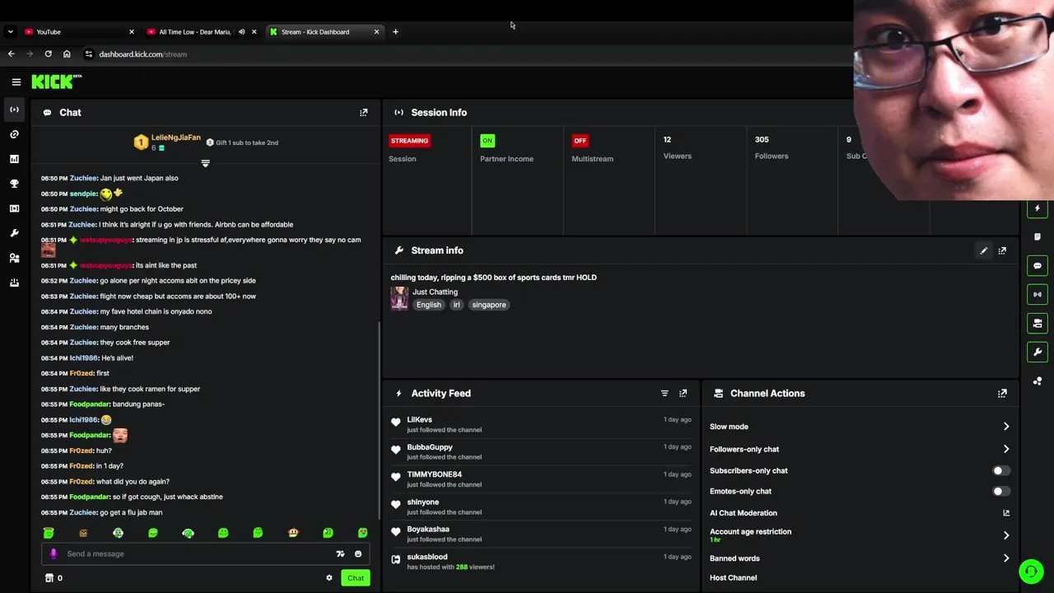Screen dimensions: 1054x593
Task: Click the ON Partner Income badge
Action: (x=487, y=141)
